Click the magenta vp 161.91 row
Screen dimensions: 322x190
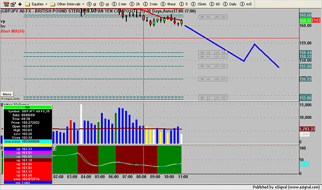(28, 152)
